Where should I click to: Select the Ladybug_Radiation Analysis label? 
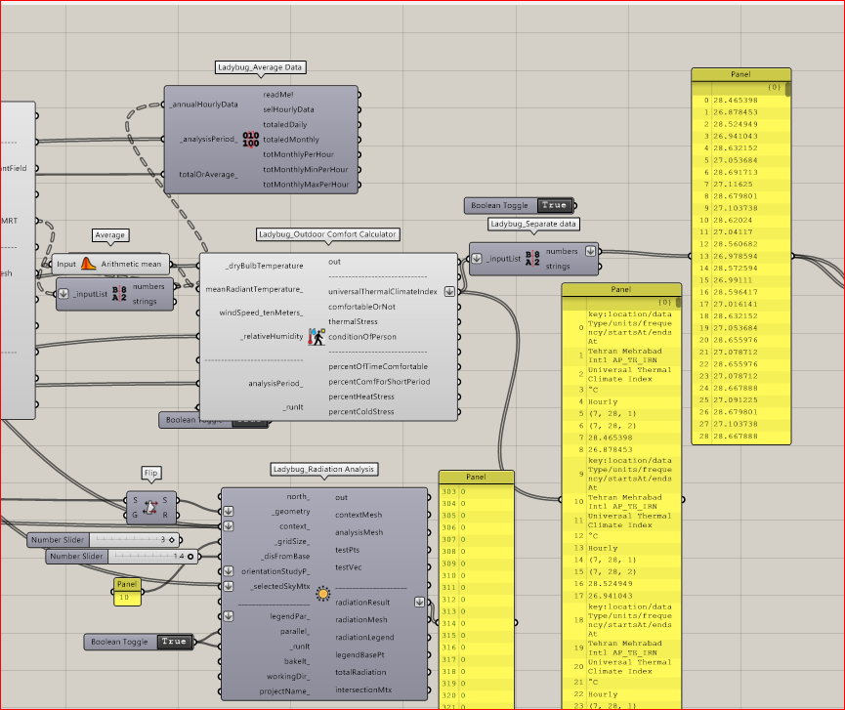click(323, 469)
